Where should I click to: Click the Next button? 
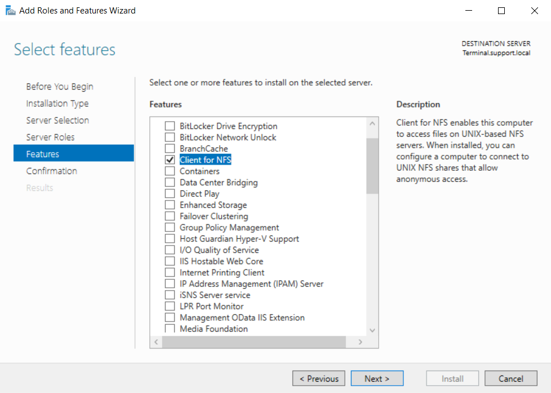pos(377,378)
